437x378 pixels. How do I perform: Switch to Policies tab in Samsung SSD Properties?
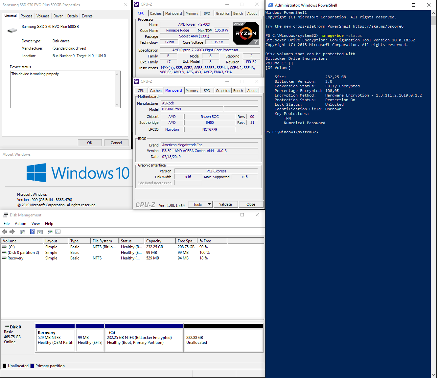(x=27, y=16)
